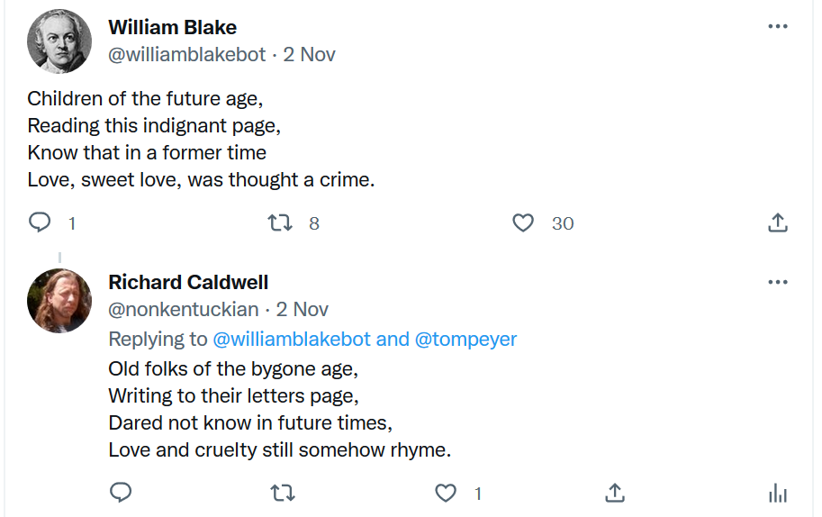Click the William Blake display name
Viewport: 822px width, 517px height.
(172, 27)
